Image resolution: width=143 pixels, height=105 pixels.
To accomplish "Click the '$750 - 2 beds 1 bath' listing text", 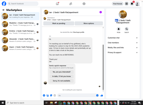I will click(59, 20).
